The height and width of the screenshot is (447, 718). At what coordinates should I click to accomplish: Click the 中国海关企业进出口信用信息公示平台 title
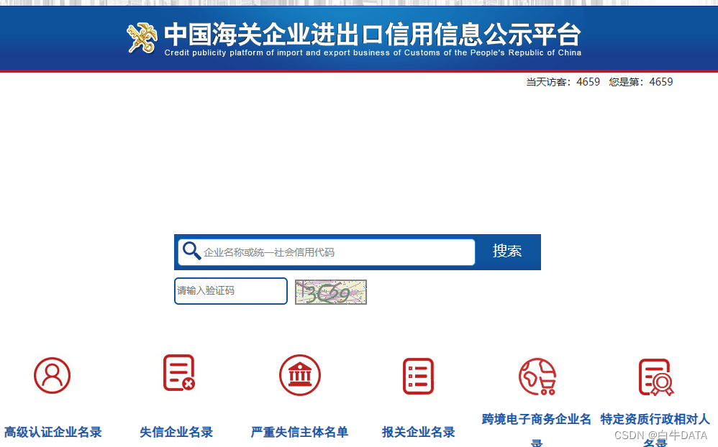tap(373, 34)
